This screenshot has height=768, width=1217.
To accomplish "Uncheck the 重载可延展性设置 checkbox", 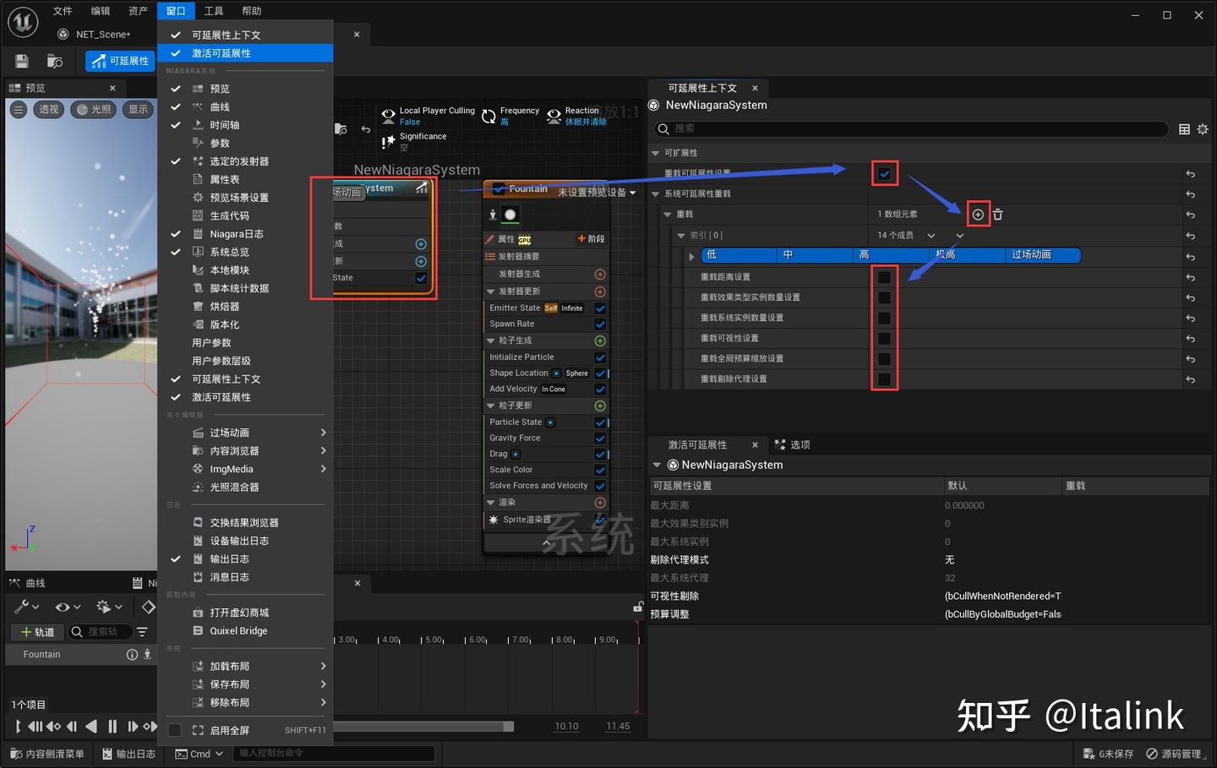I will tap(884, 172).
